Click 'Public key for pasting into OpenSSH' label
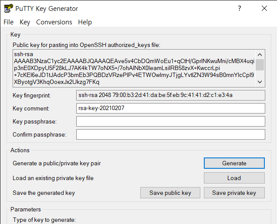The image size is (277, 224). [x=86, y=45]
